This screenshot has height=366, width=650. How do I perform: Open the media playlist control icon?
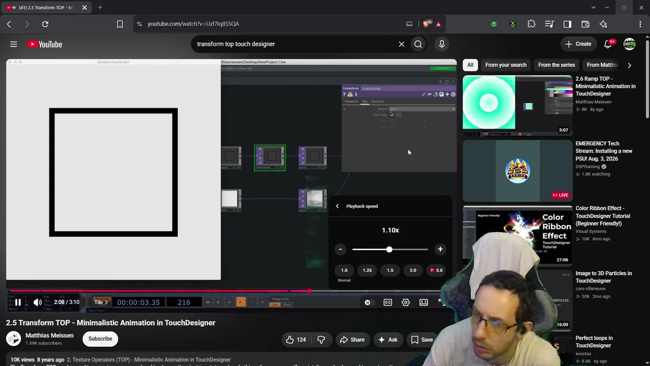click(549, 24)
